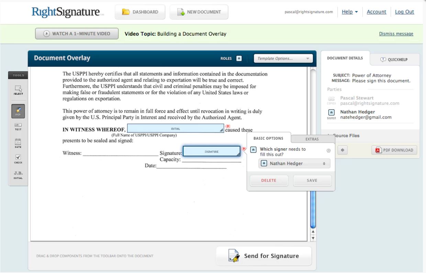The width and height of the screenshot is (426, 273).
Task: Pick the Sign tool in the Tools panel
Action: (18, 111)
